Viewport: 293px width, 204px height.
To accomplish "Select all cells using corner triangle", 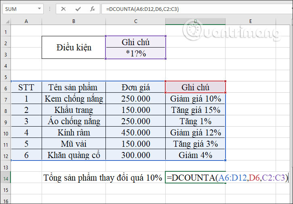I will [x=7, y=22].
